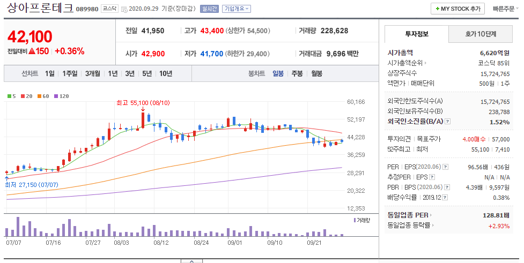
Task: Click the 동일업종 등락률 link
Action: (409, 226)
